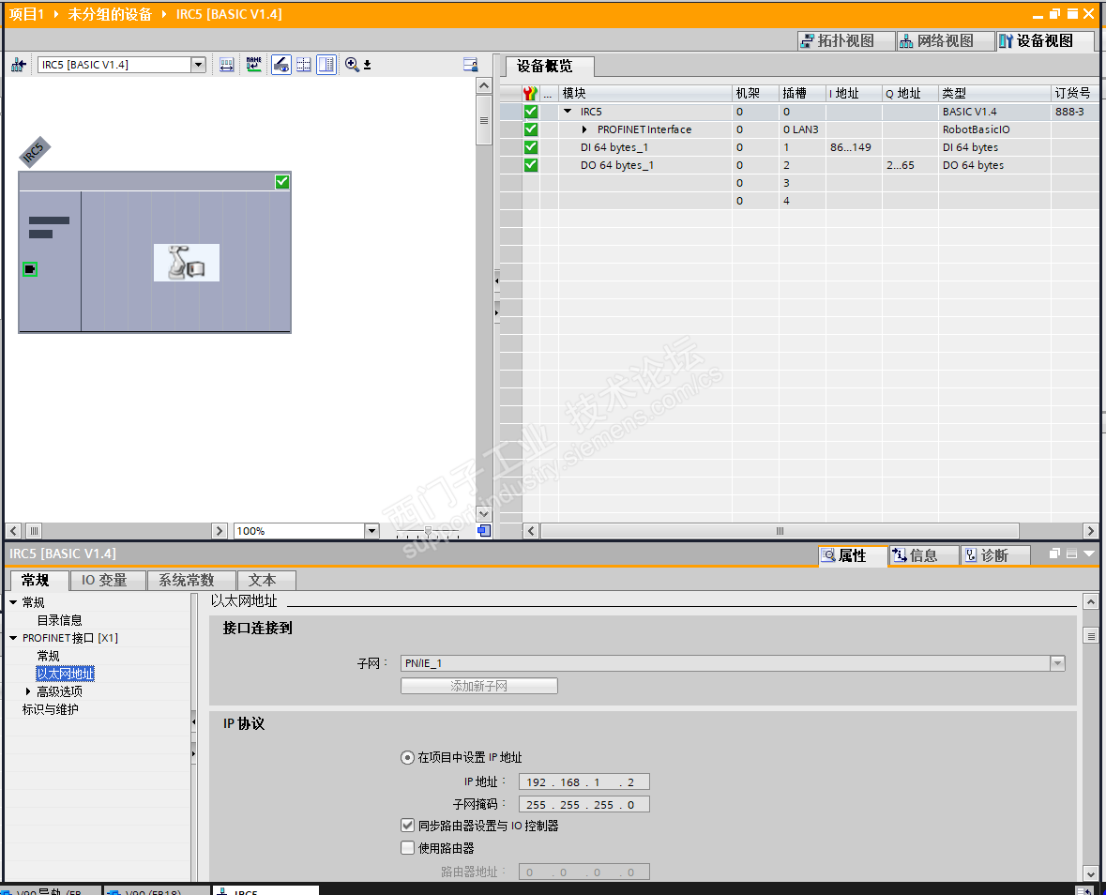Select the 系统常数 system constants tab
1106x895 pixels.
(x=190, y=581)
